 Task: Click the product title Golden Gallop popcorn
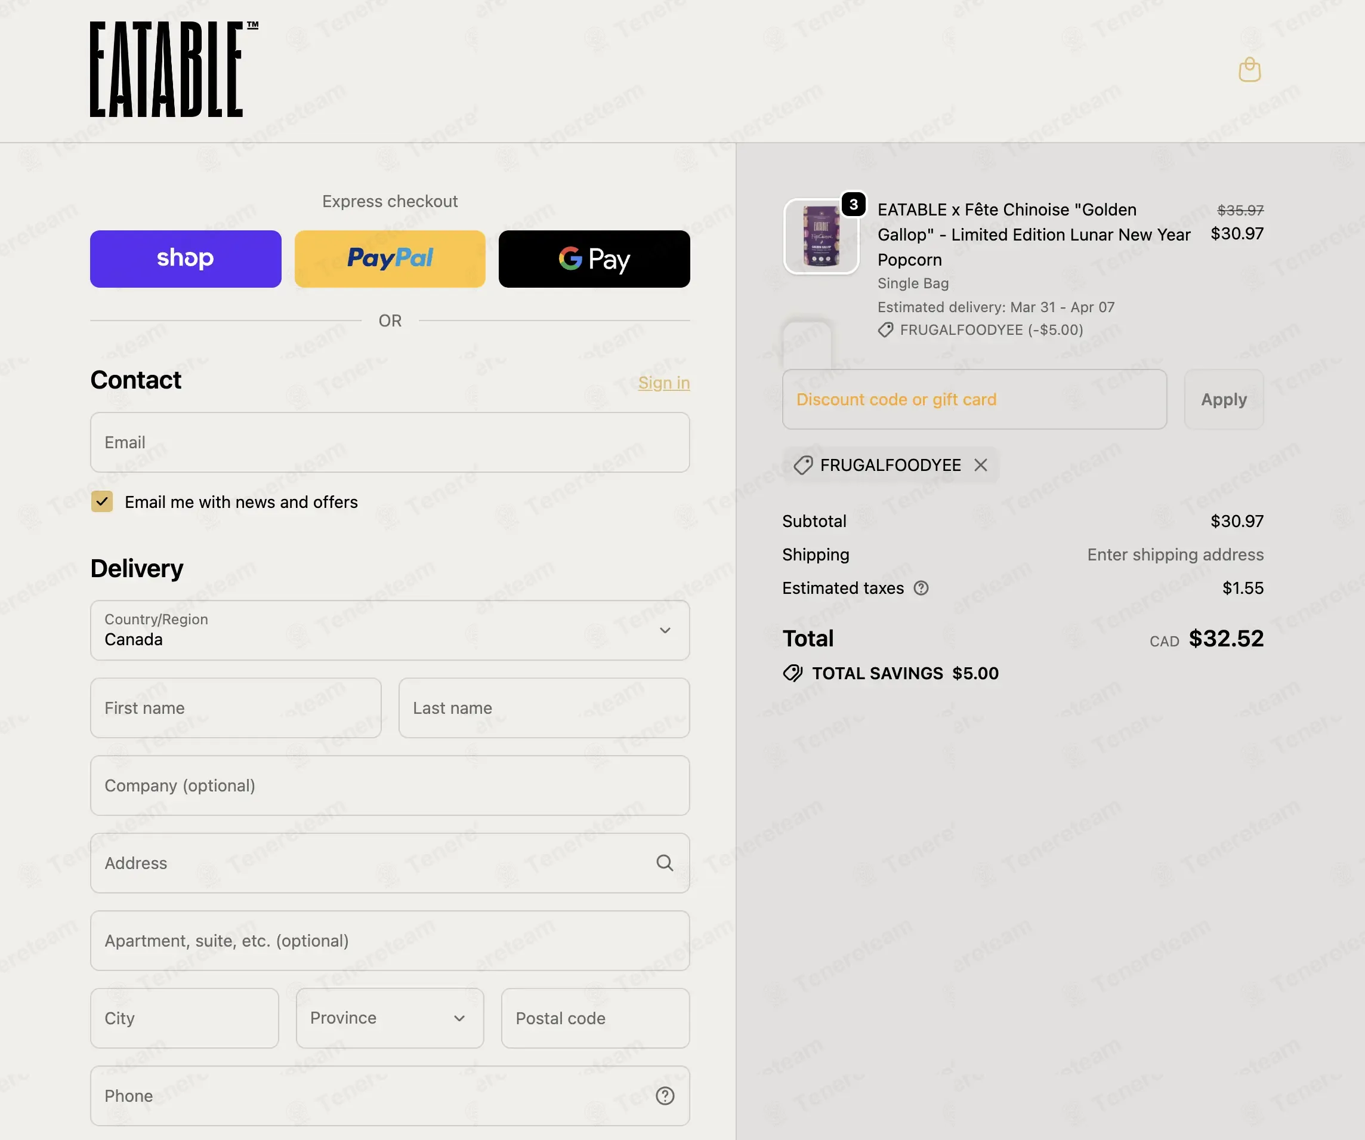click(1033, 235)
